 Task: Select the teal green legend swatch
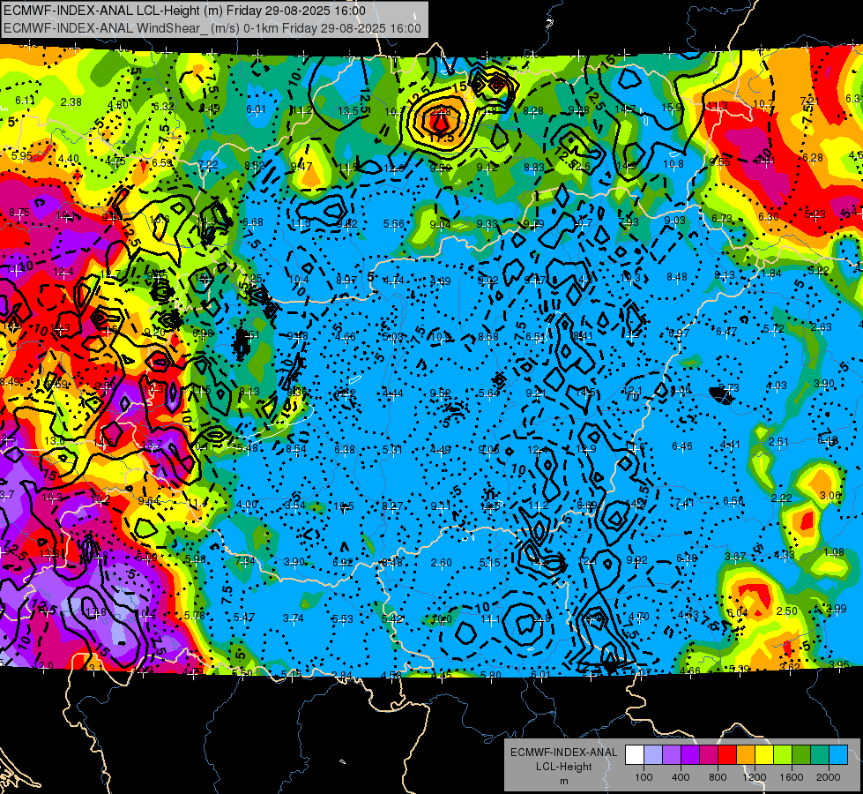point(820,755)
